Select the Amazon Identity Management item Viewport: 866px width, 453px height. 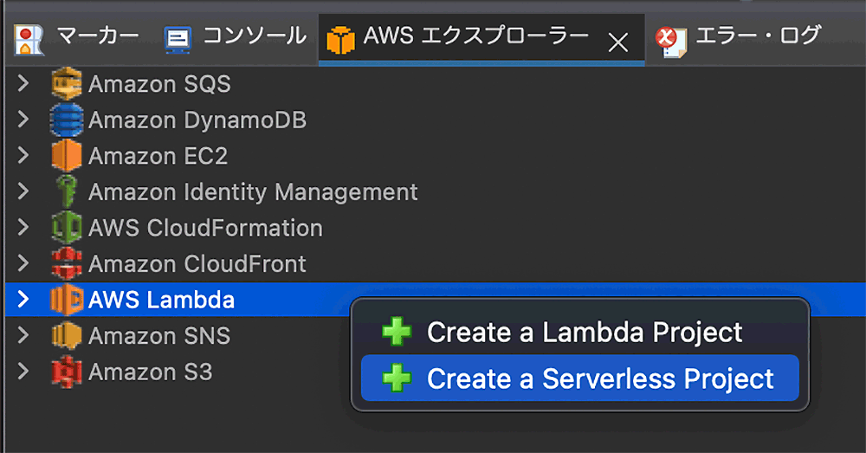[x=253, y=191]
